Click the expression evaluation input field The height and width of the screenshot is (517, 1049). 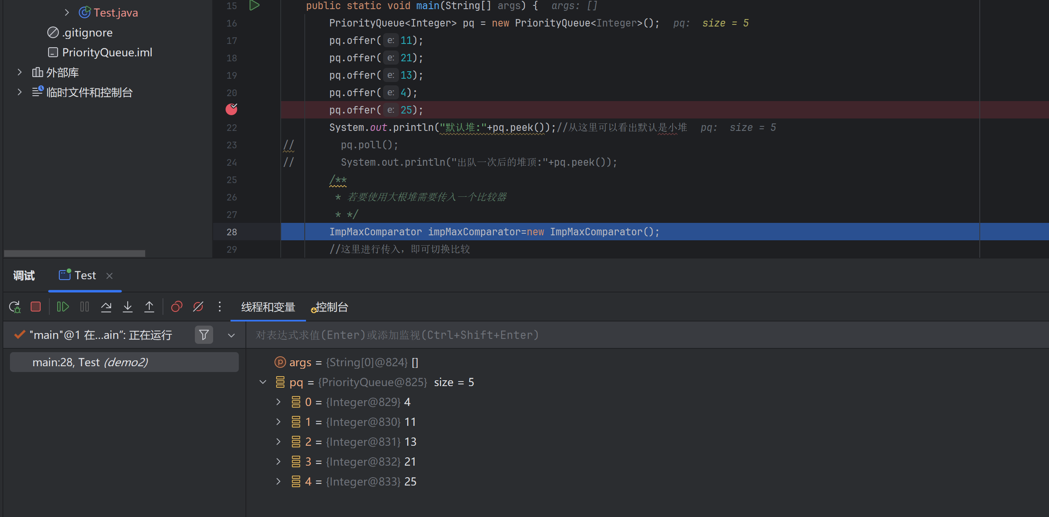[x=498, y=335]
